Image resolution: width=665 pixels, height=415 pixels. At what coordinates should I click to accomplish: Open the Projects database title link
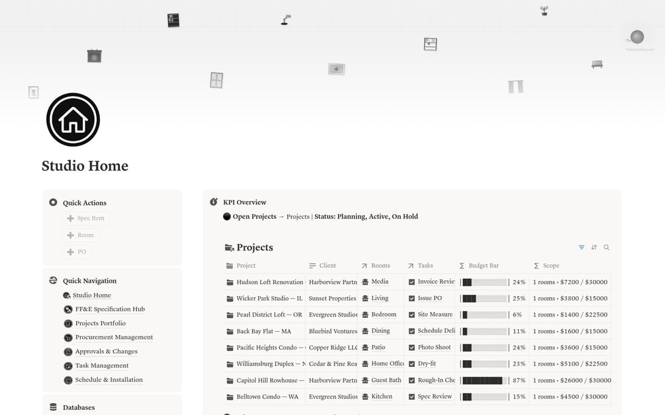coord(255,247)
